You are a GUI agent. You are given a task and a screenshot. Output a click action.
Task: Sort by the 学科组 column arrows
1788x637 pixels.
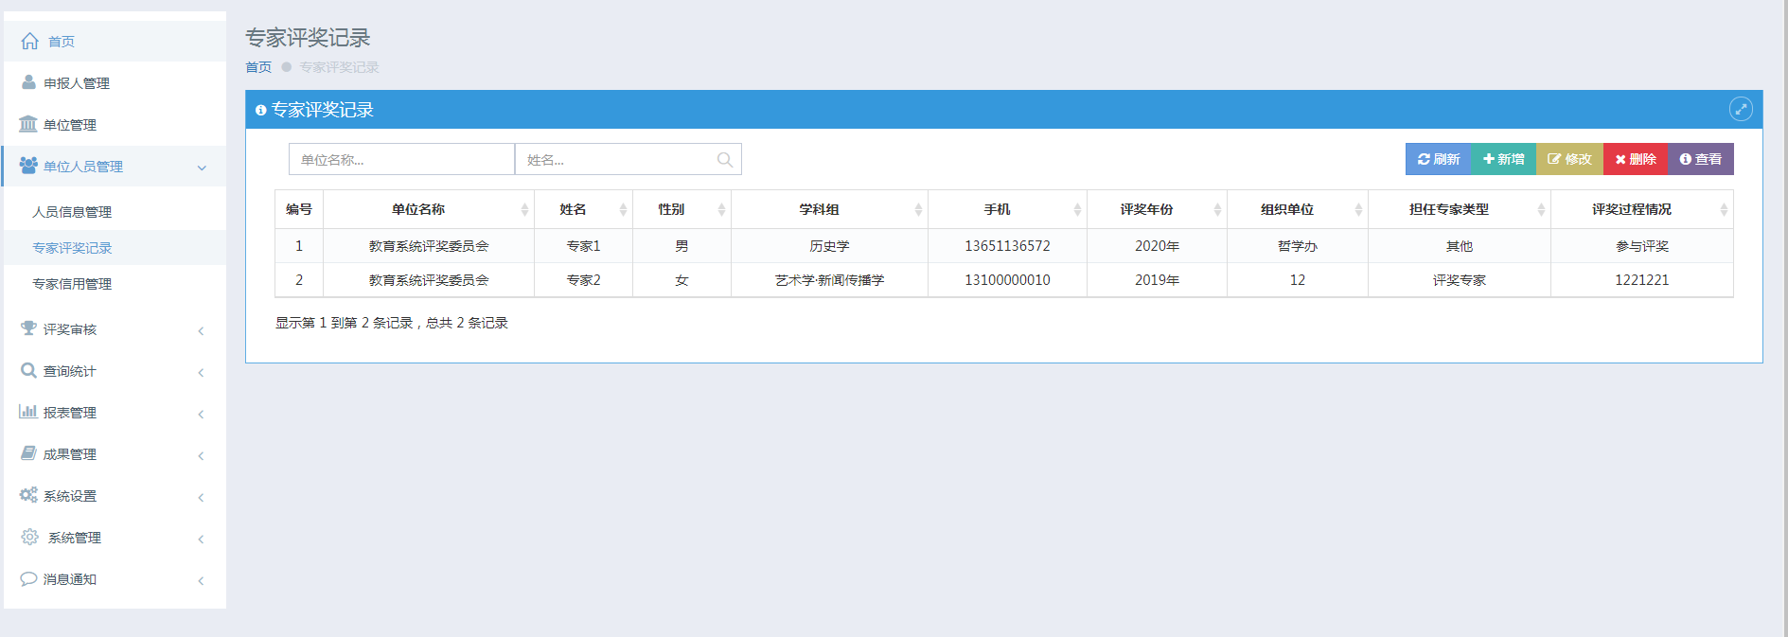point(918,209)
